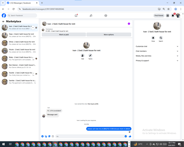Click the sent blue message about calling
184x147 pixels.
[109, 129]
